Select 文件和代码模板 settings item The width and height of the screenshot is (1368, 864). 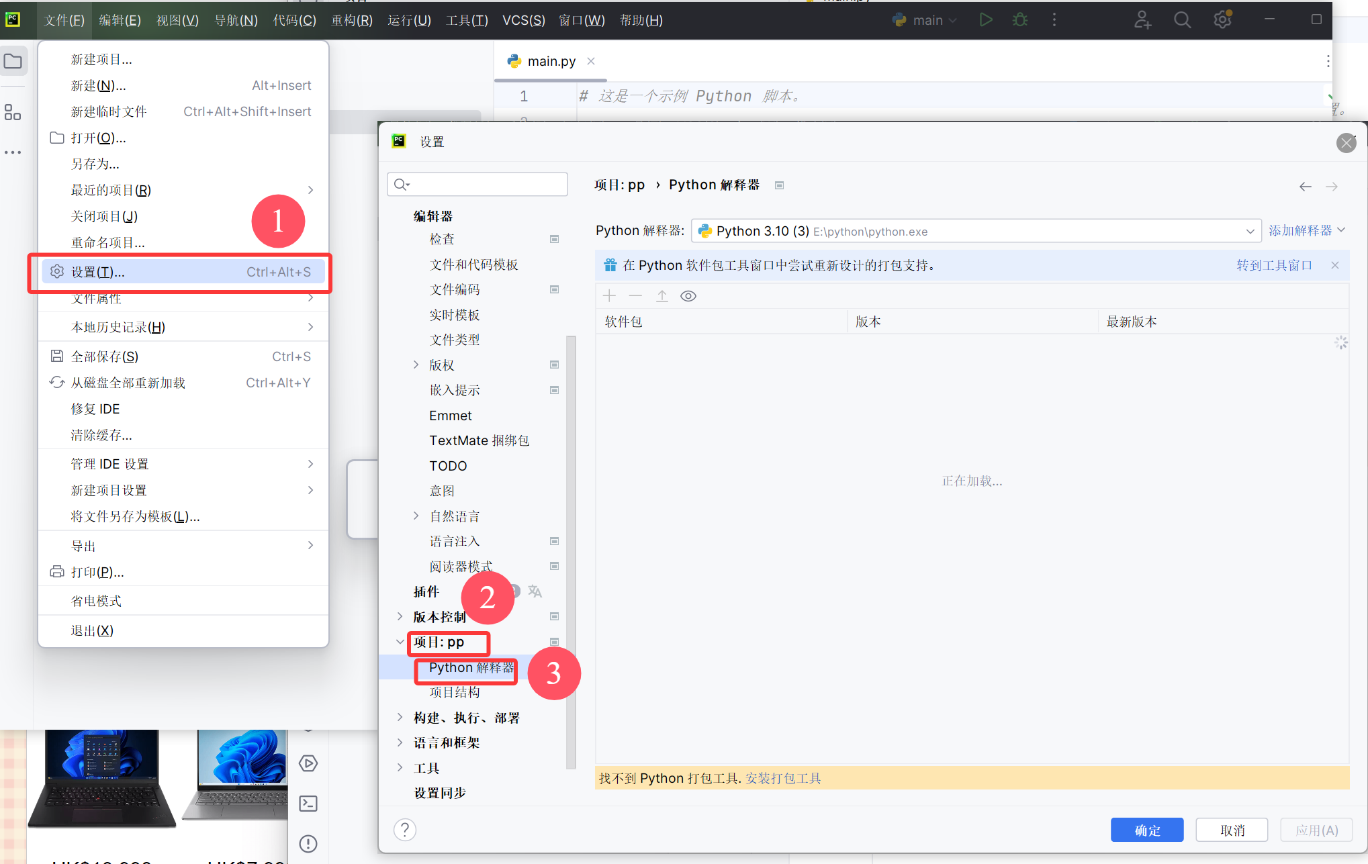click(x=473, y=265)
